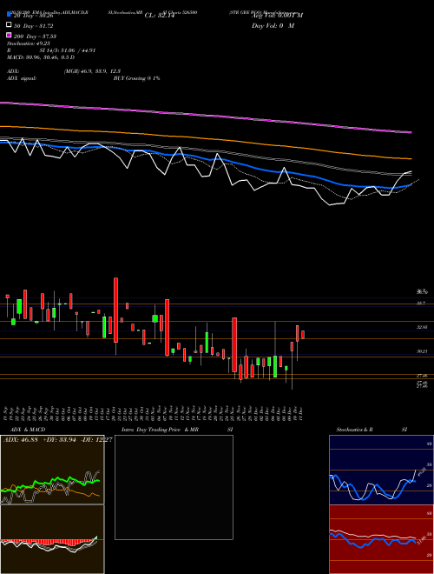This screenshot has height=574, width=434.
Task: Click the 'Day Vol: 0 M' label
Action: pyautogui.click(x=273, y=25)
